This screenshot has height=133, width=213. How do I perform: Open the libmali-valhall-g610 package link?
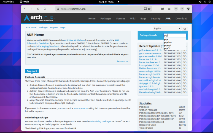click(x=151, y=92)
